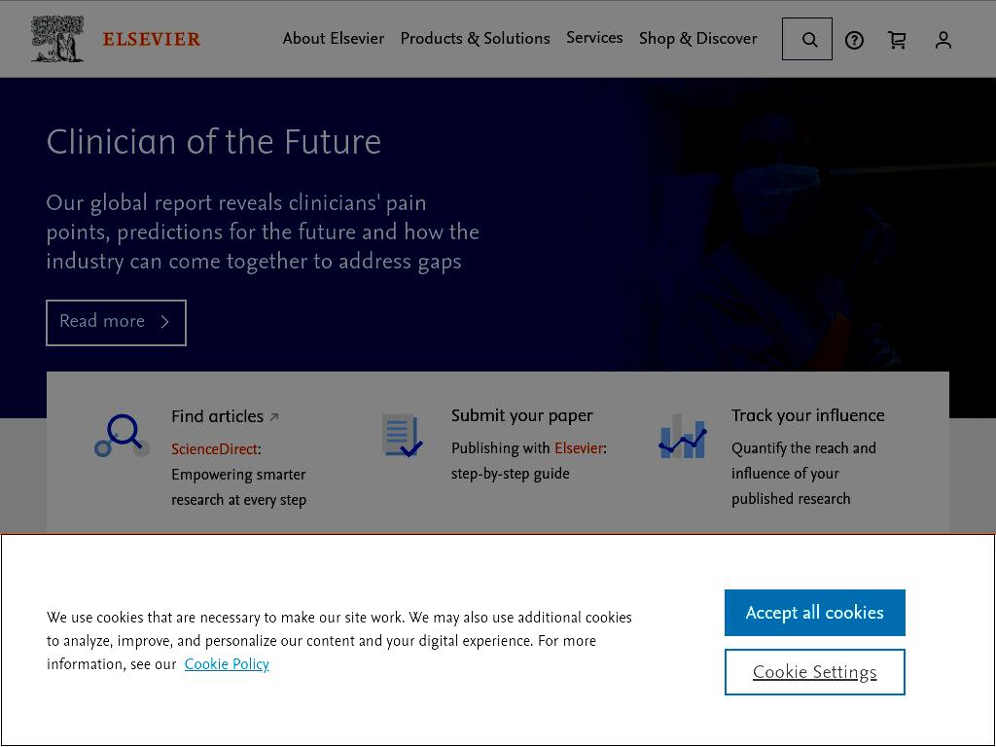The height and width of the screenshot is (747, 996).
Task: Open the Products & Solutions menu
Action: [x=475, y=38]
